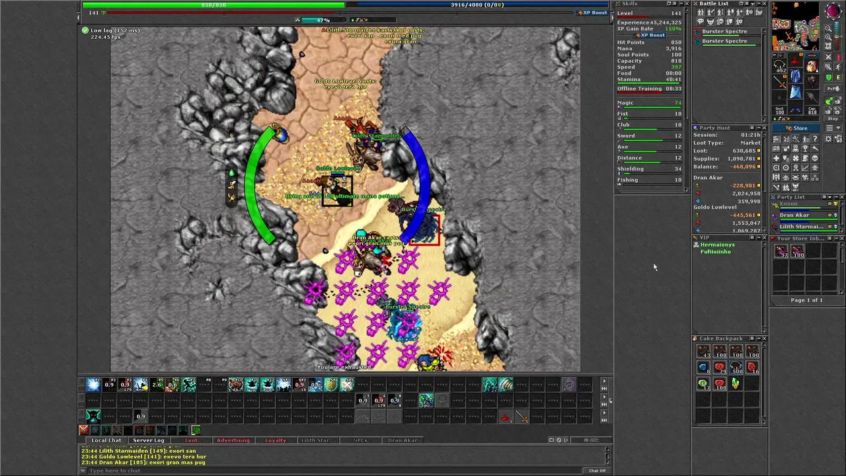Open the hamburger menu dropdown
The height and width of the screenshot is (476, 846).
coord(833,128)
